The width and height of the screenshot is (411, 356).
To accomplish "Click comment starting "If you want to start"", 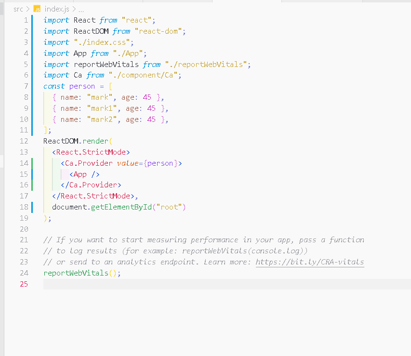I will coord(204,240).
